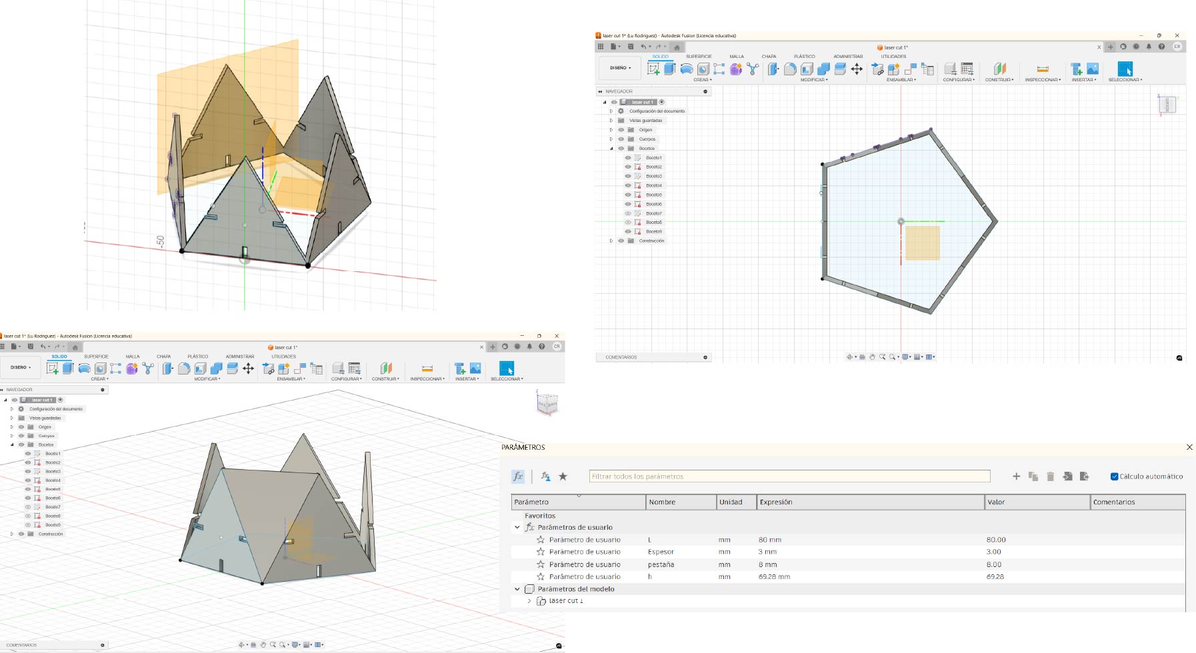Image resolution: width=1196 pixels, height=653 pixels.
Task: Expand laser cut 1 under Parámetros del modelo
Action: point(529,601)
